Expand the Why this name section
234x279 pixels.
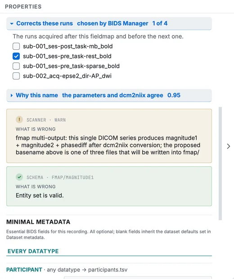(109, 95)
